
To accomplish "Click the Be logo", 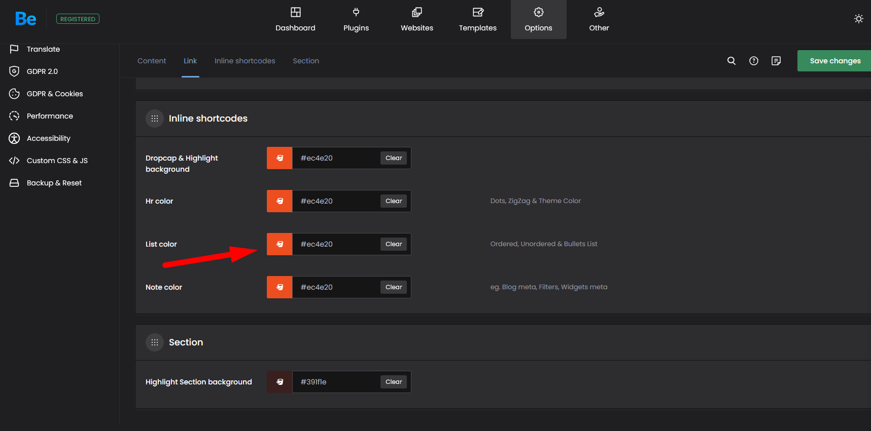I will pos(26,19).
